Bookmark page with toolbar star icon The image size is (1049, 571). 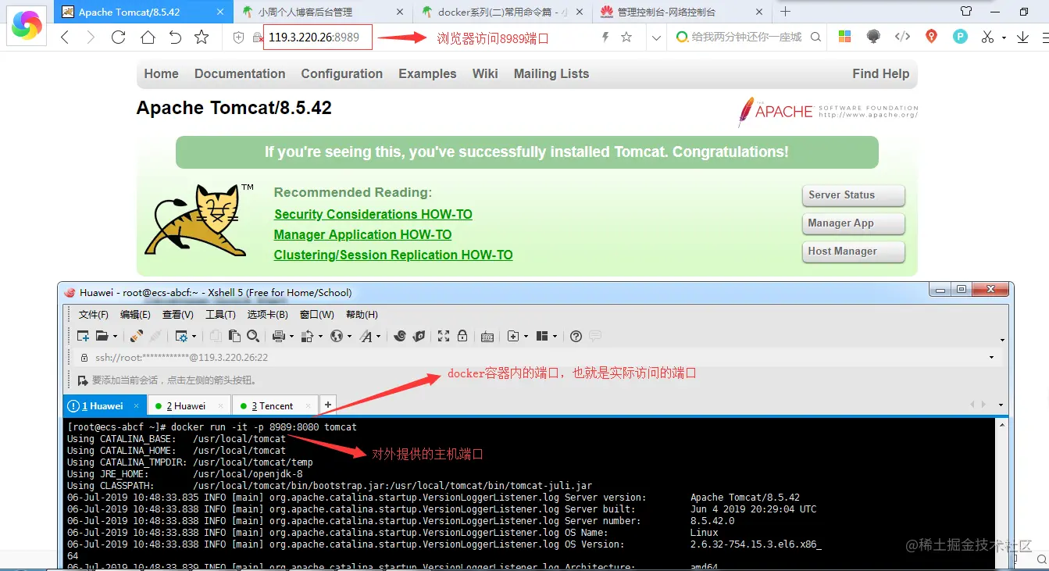pos(202,37)
